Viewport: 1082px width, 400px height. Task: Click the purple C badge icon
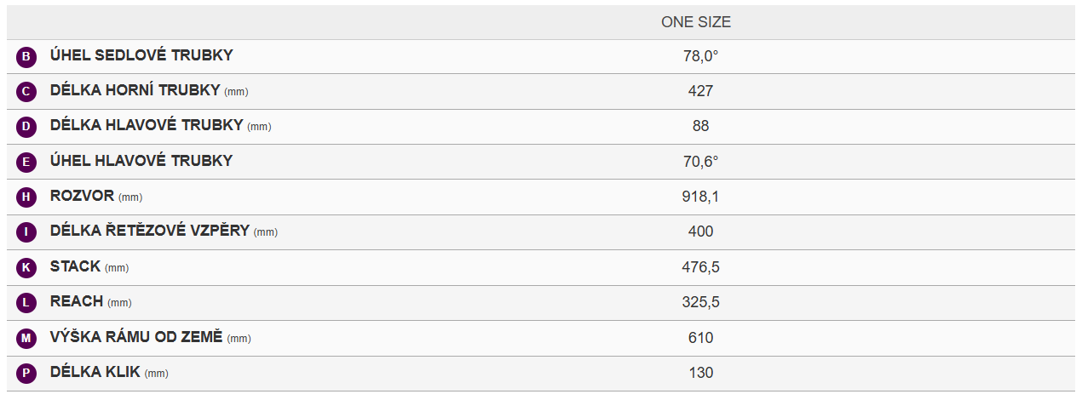click(x=26, y=92)
